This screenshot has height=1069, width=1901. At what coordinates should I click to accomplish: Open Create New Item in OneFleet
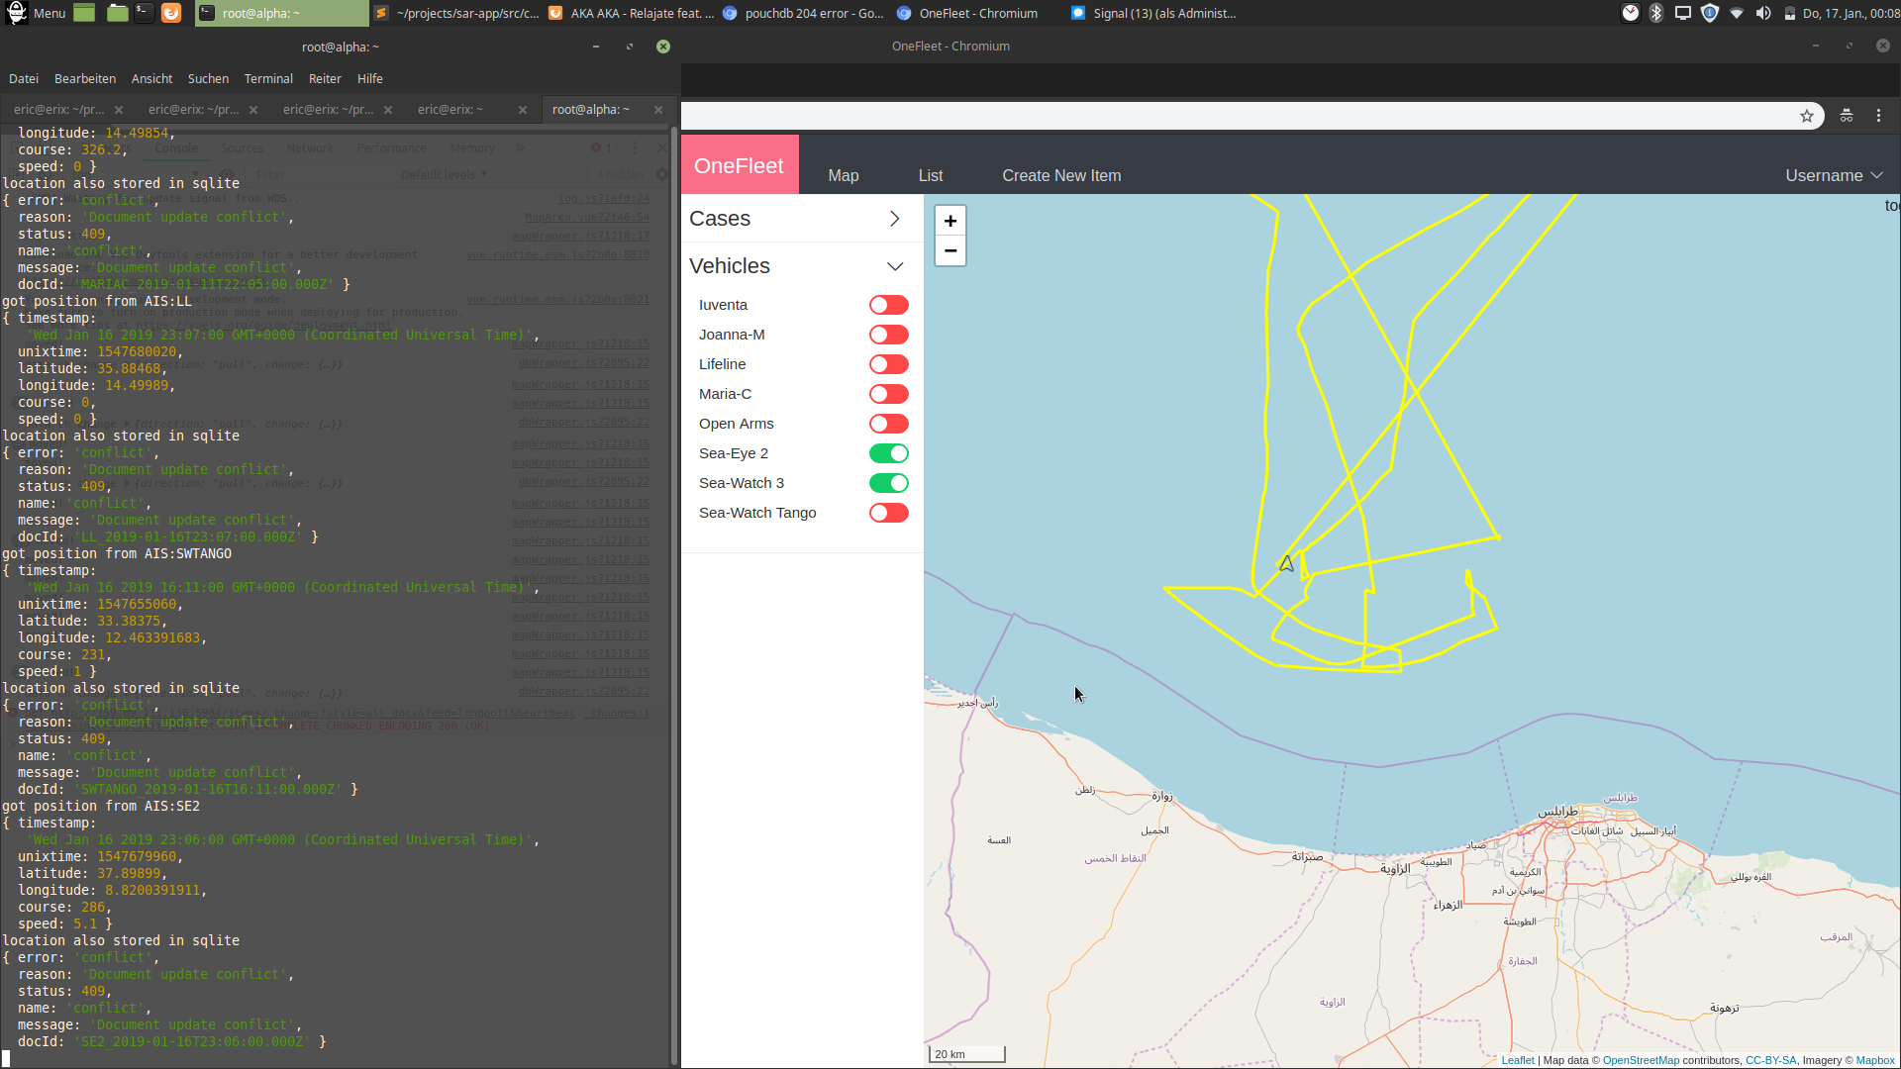tap(1061, 175)
